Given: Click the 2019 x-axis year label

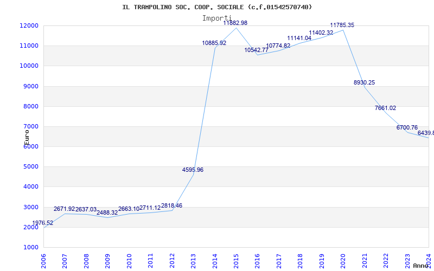Looking at the screenshot, I should [322, 261].
